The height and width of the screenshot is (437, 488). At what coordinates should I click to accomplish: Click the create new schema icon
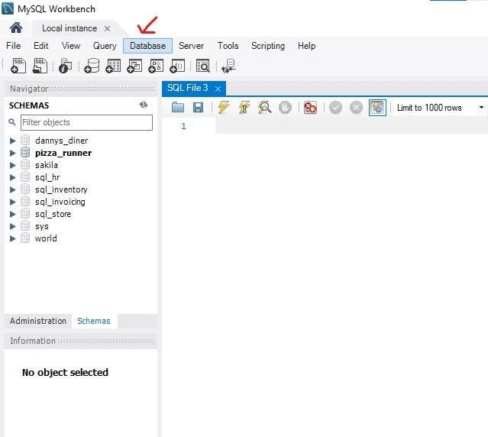[92, 66]
